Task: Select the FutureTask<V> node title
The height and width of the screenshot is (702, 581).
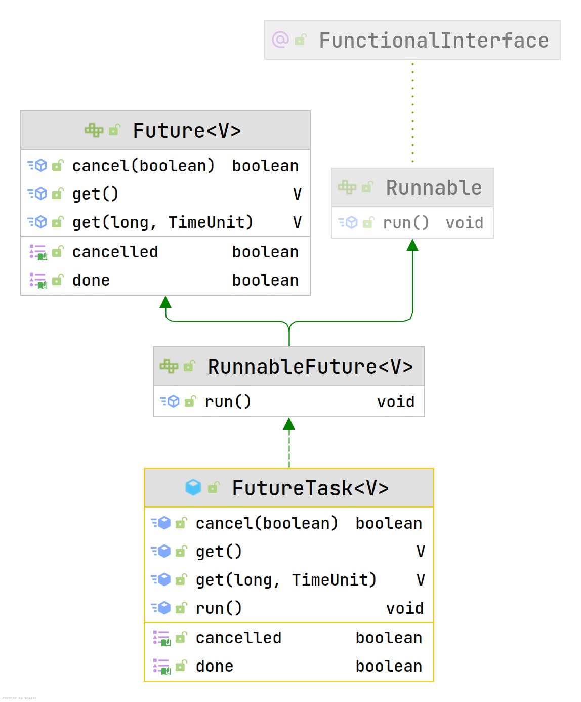Action: 310,488
